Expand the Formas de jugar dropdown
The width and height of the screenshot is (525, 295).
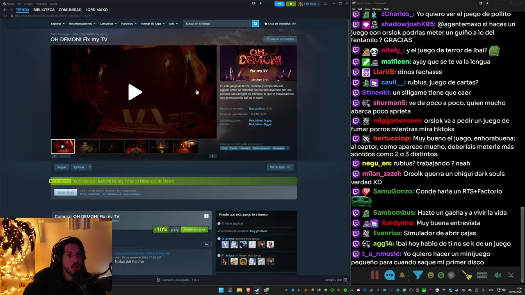(153, 24)
